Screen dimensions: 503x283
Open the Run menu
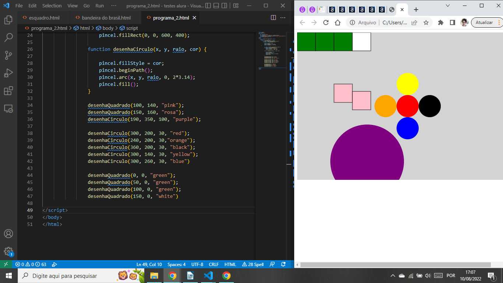point(99,6)
